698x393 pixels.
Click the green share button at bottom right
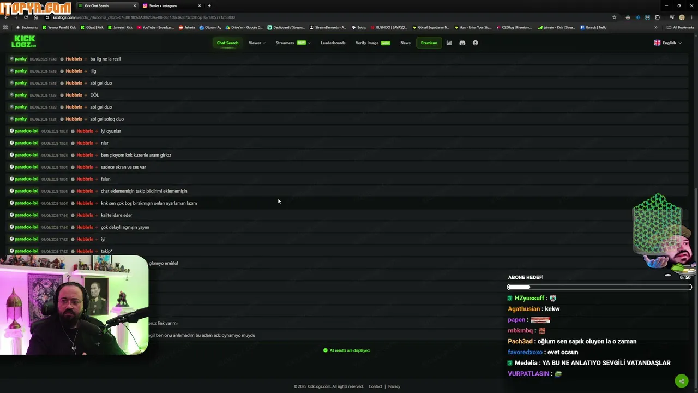681,381
